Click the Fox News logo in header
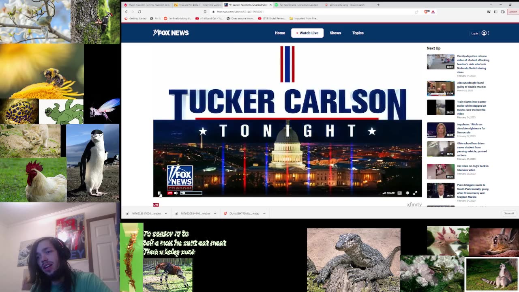This screenshot has height=292, width=519. (171, 33)
